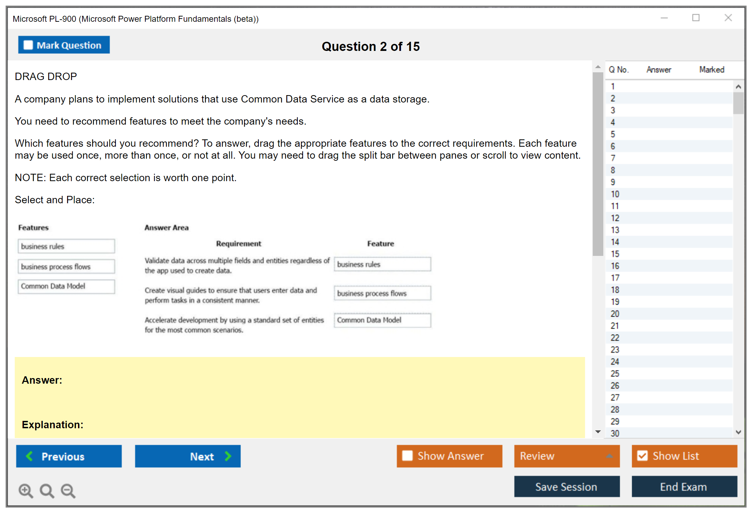The image size is (755, 516).
Task: Click the main content vertical scrollbar thumb
Action: pyautogui.click(x=598, y=163)
